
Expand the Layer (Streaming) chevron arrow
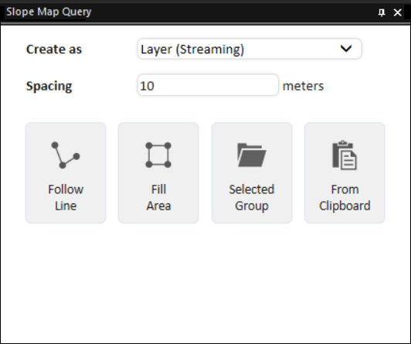pos(346,49)
